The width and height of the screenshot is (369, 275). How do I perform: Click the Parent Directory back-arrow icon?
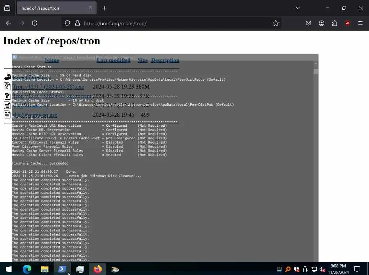click(8, 77)
